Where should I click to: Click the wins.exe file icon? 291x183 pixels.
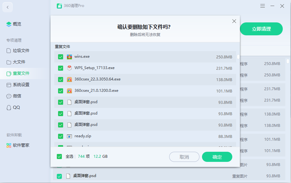pos(69,57)
